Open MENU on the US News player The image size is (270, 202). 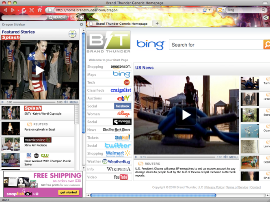(x=233, y=157)
